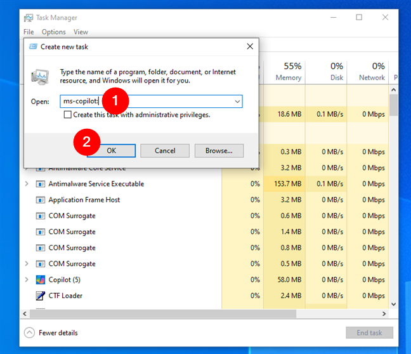Sort by the Memory column header
Screen dimensions: 411x354
(x=284, y=71)
